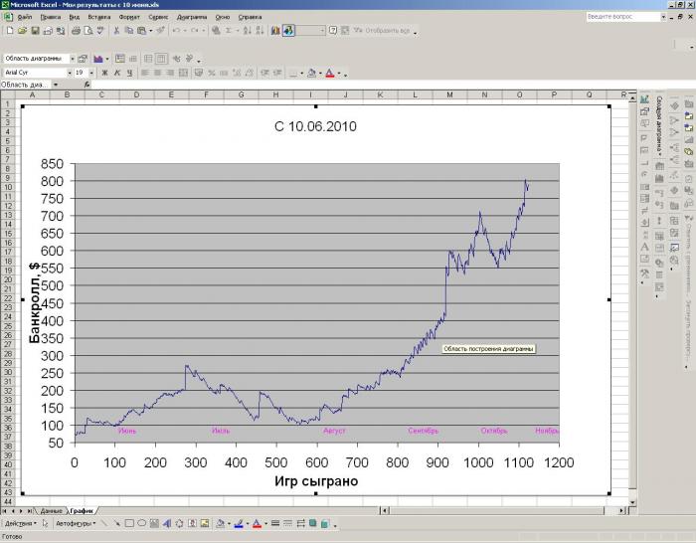This screenshot has height=543, width=696.
Task: Click the Insert WordArt icon
Action: click(166, 523)
